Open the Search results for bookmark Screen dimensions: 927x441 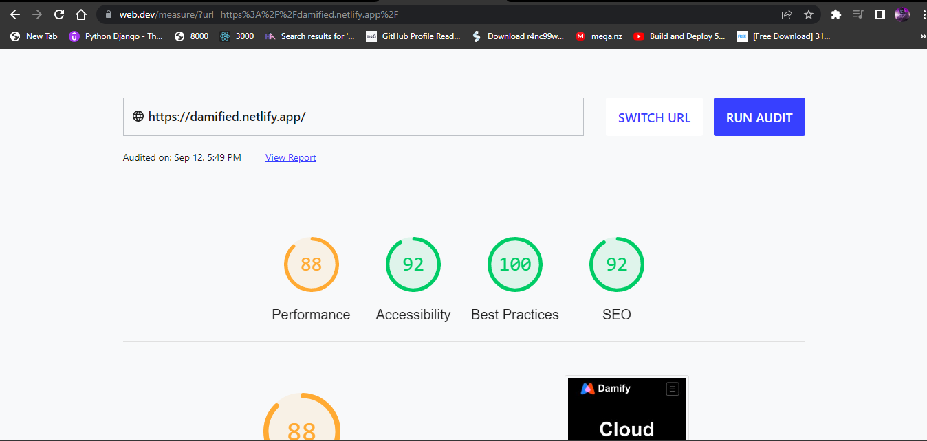tap(309, 36)
